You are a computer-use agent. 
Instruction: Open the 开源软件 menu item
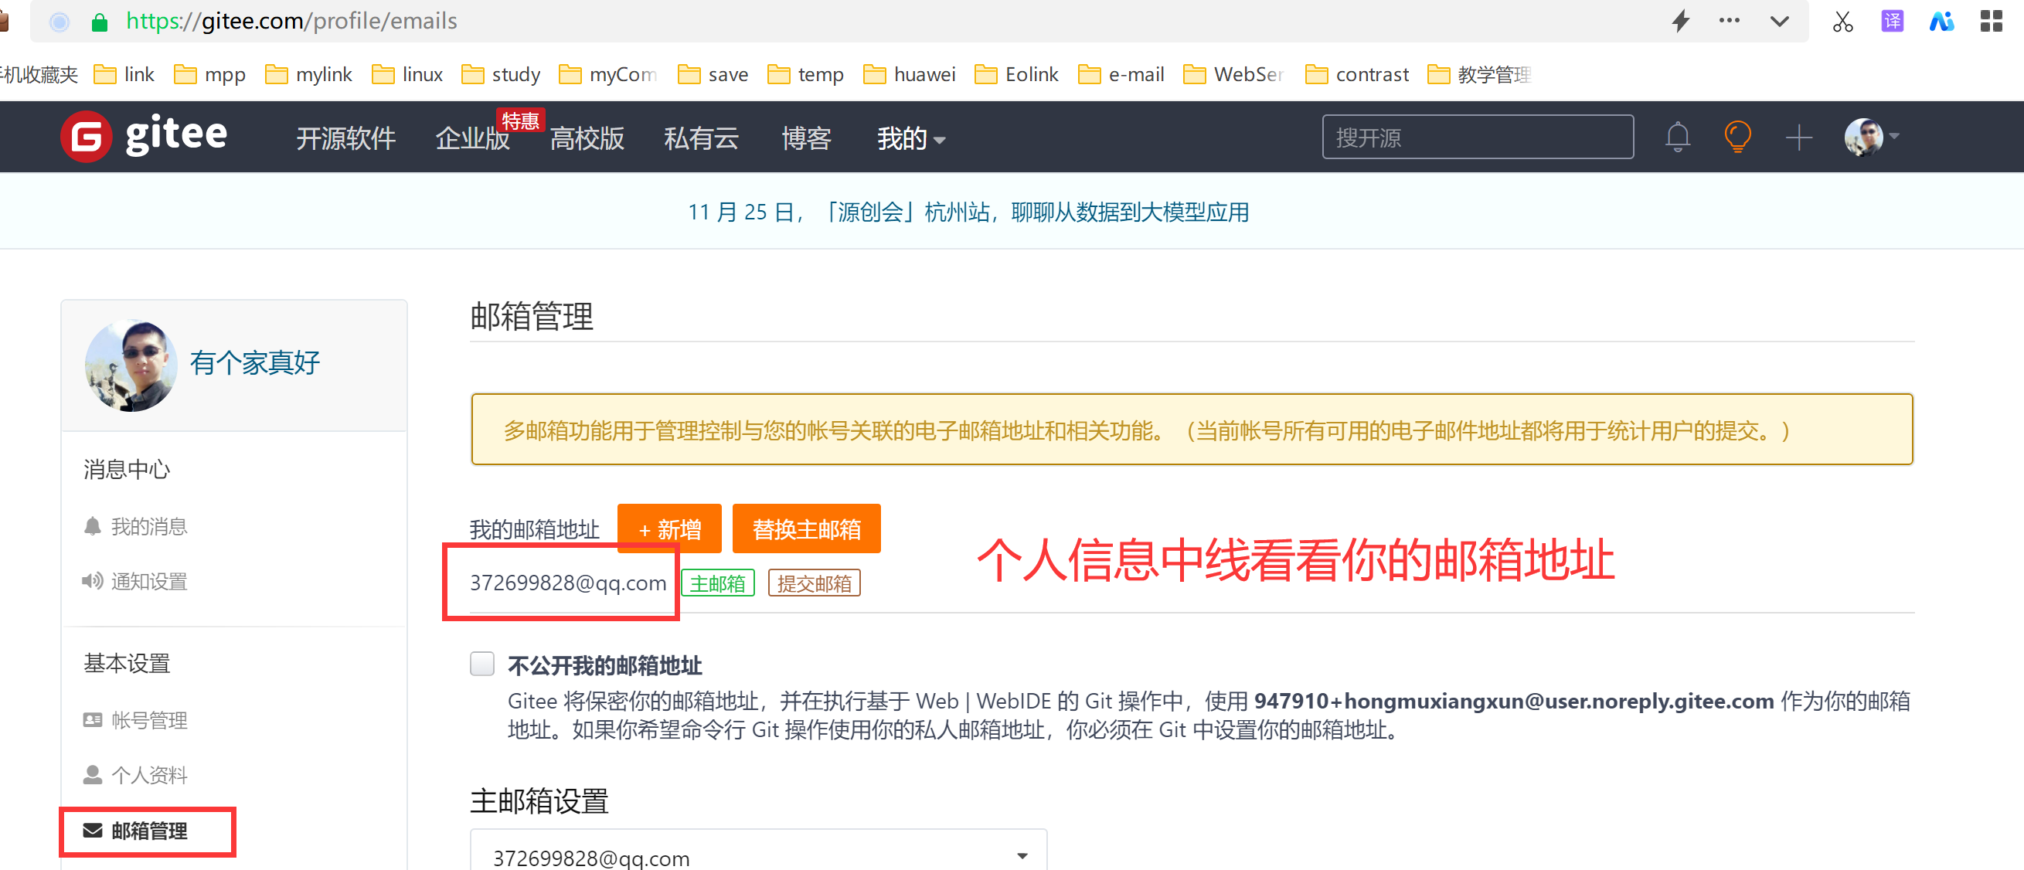[345, 139]
